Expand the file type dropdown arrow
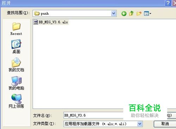 [140, 124]
